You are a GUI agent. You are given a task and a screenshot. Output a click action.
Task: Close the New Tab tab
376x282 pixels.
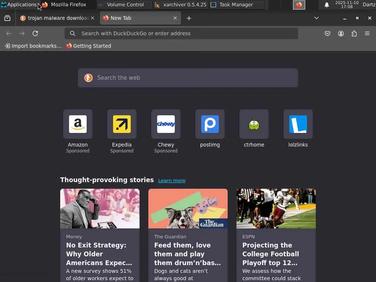tap(175, 18)
